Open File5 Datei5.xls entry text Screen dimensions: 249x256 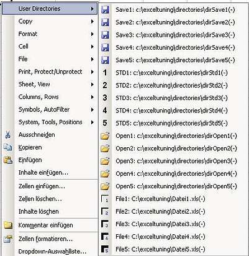160,249
